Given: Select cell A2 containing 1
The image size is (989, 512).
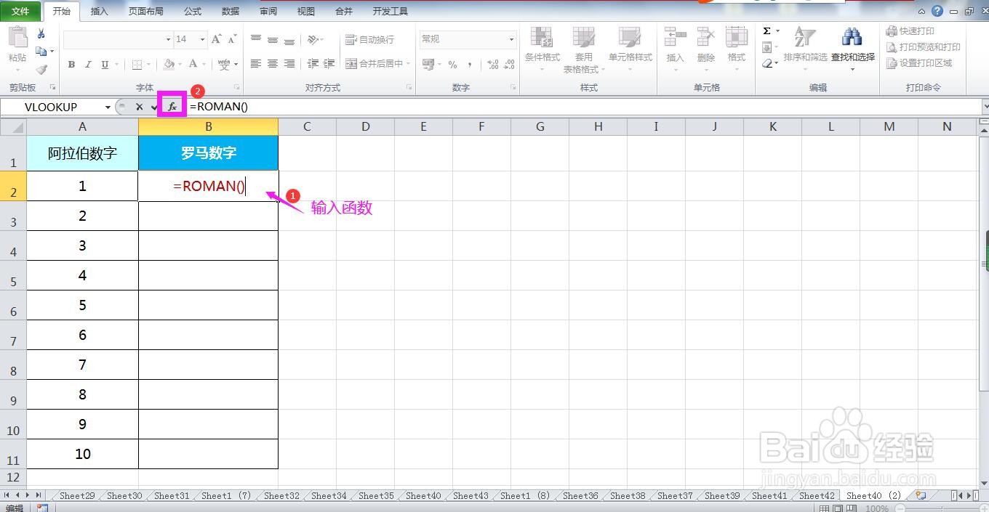Looking at the screenshot, I should [82, 186].
